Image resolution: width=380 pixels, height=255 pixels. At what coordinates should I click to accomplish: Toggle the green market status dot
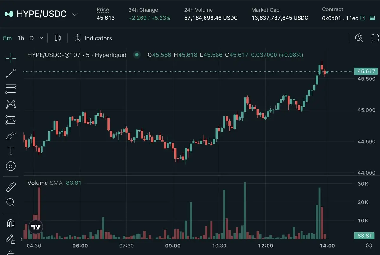[137, 55]
